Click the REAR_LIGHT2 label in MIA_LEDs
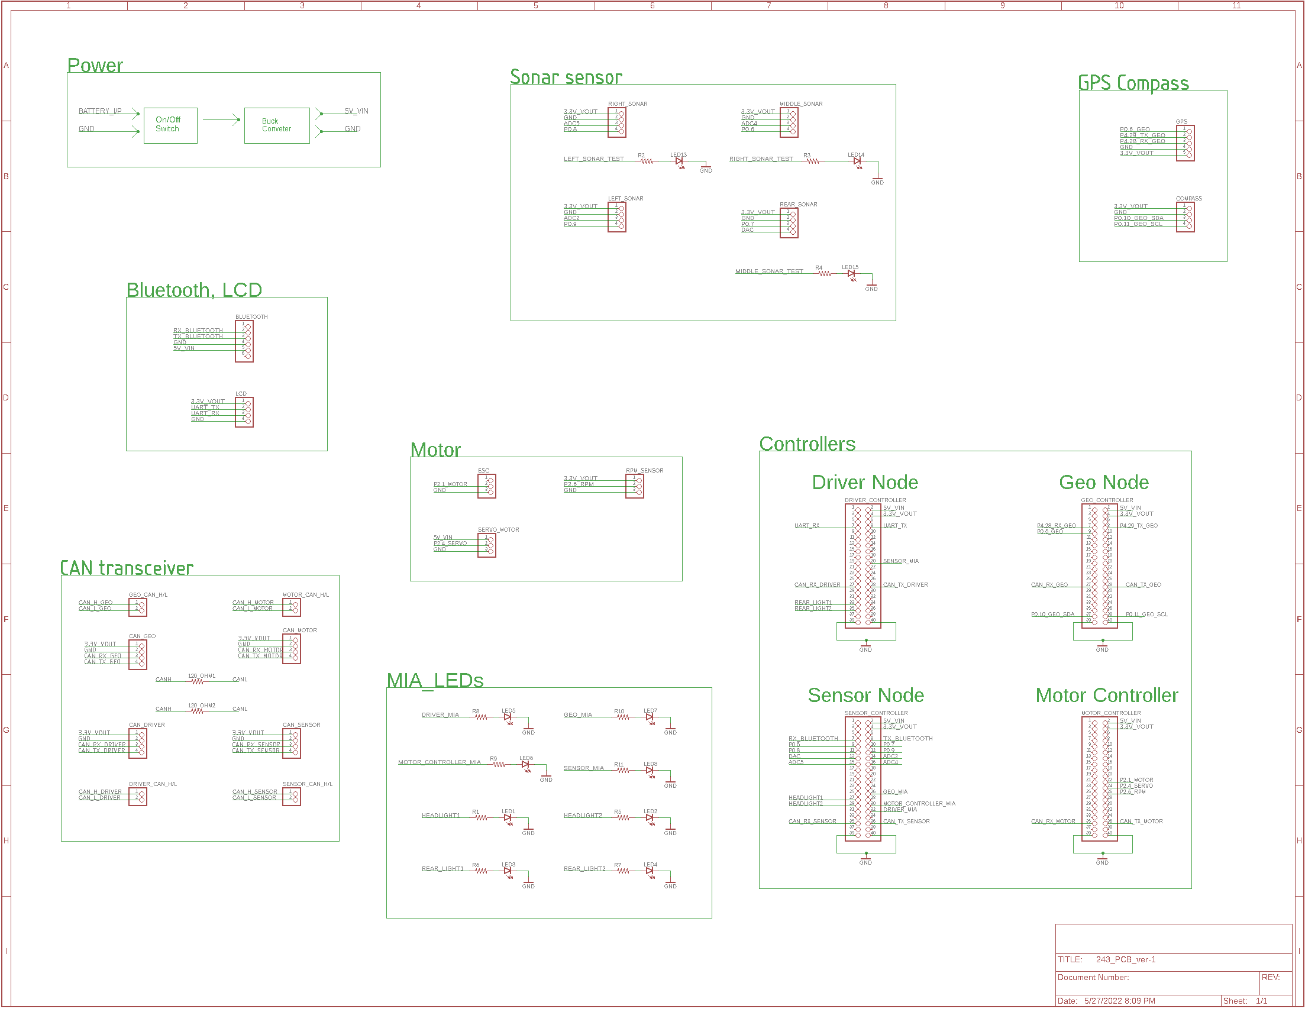The image size is (1305, 1009). coord(584,869)
